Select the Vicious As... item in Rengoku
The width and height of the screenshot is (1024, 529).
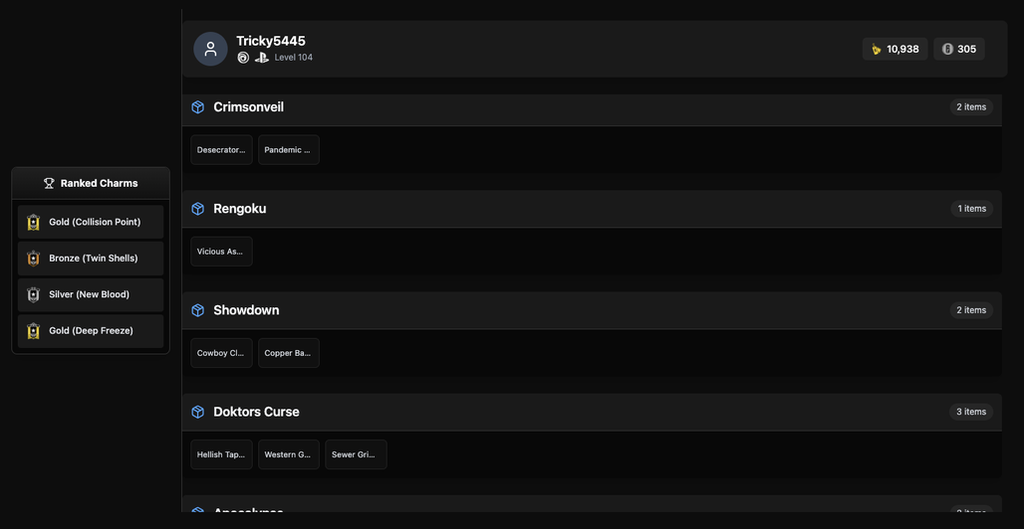point(221,252)
